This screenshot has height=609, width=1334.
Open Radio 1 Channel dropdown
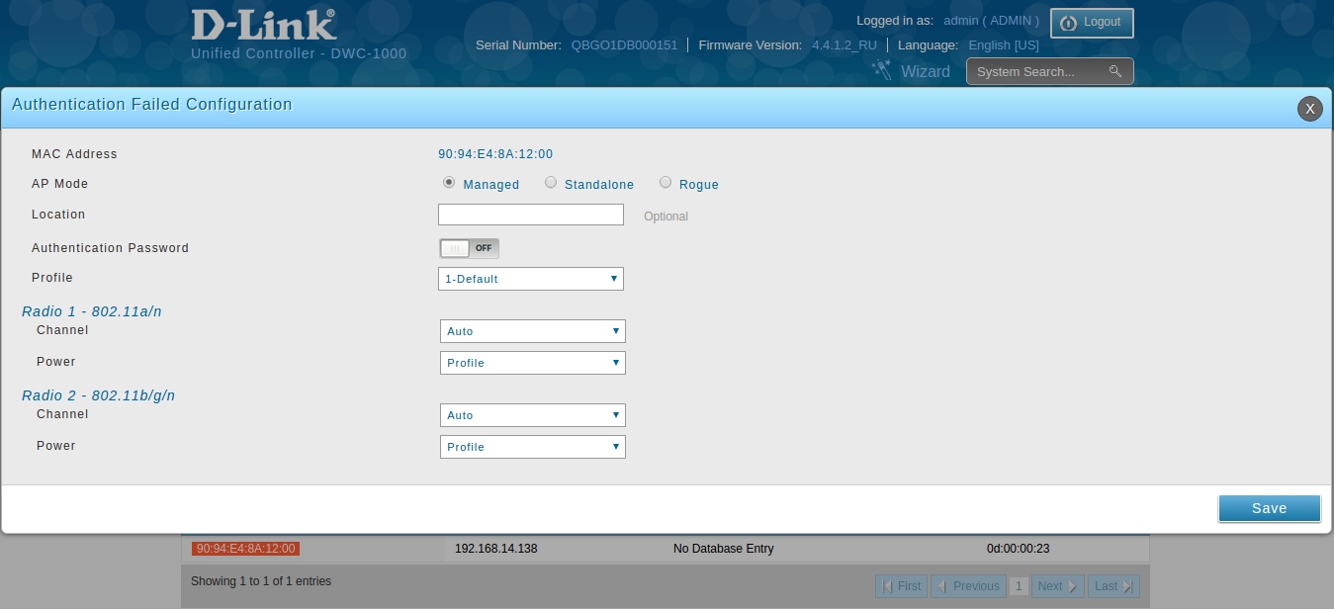[532, 331]
